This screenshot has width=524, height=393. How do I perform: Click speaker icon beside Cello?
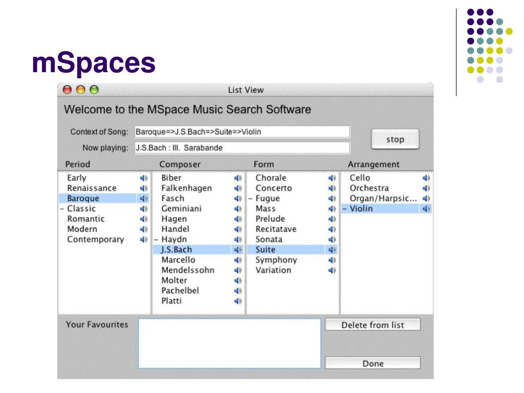(x=426, y=178)
